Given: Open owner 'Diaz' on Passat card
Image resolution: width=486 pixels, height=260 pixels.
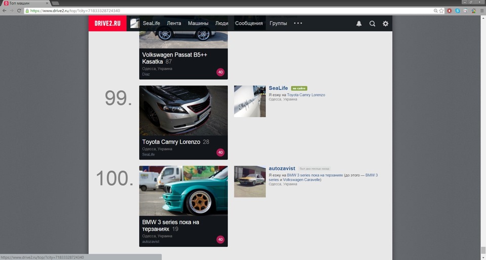Looking at the screenshot, I should point(146,74).
